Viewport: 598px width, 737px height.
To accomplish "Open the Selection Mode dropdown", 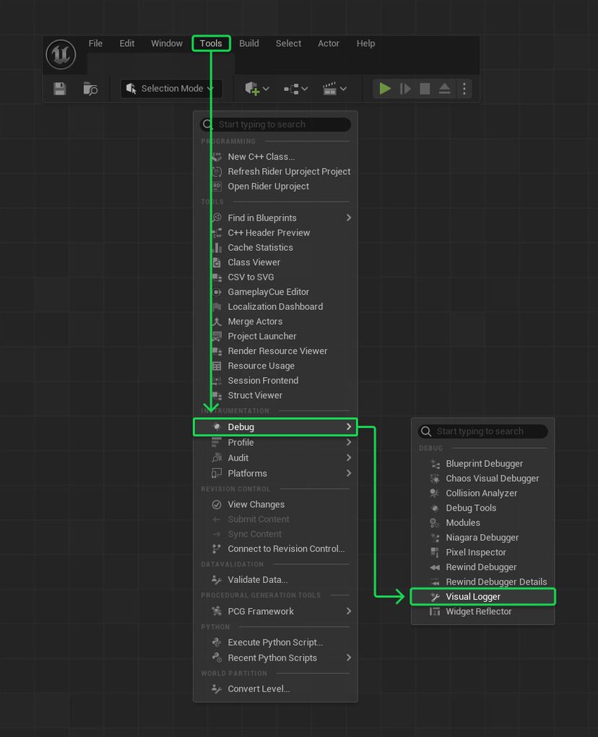I will click(x=170, y=88).
